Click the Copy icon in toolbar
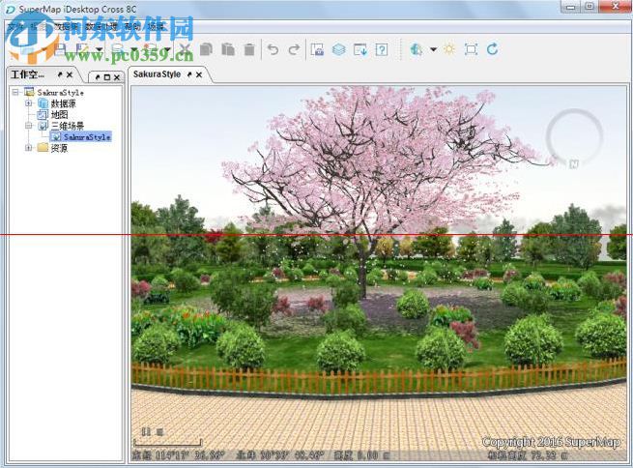Viewport: 633px width, 468px height. tap(206, 49)
